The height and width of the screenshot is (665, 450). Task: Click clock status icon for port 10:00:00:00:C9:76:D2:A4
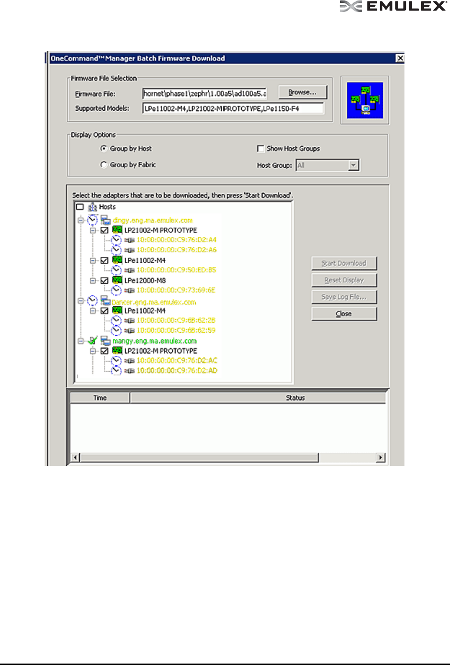(x=116, y=240)
